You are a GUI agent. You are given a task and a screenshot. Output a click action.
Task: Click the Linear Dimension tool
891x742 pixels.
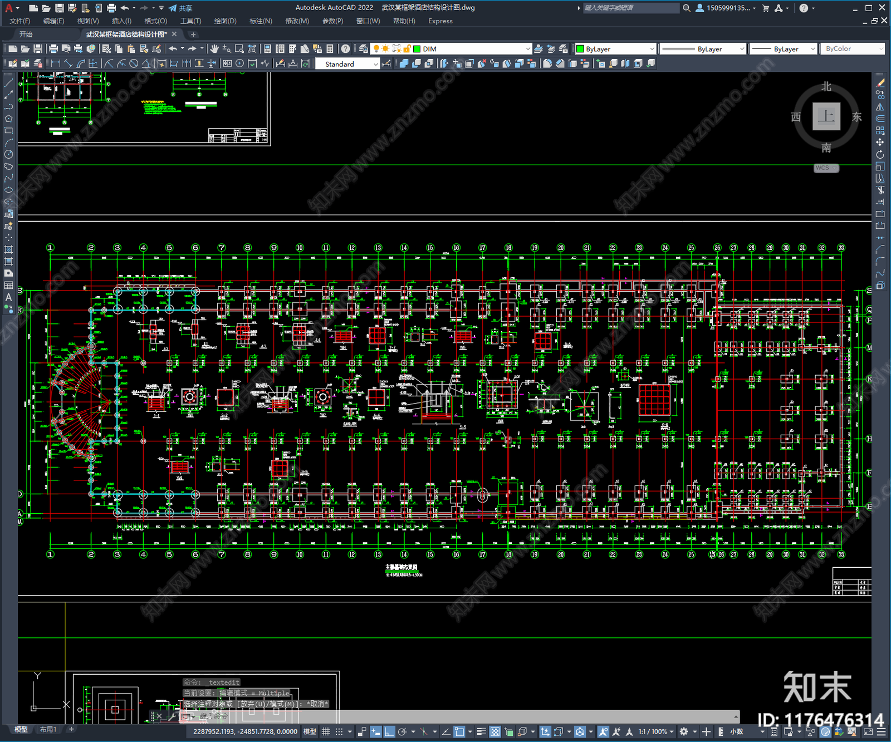pyautogui.click(x=56, y=63)
